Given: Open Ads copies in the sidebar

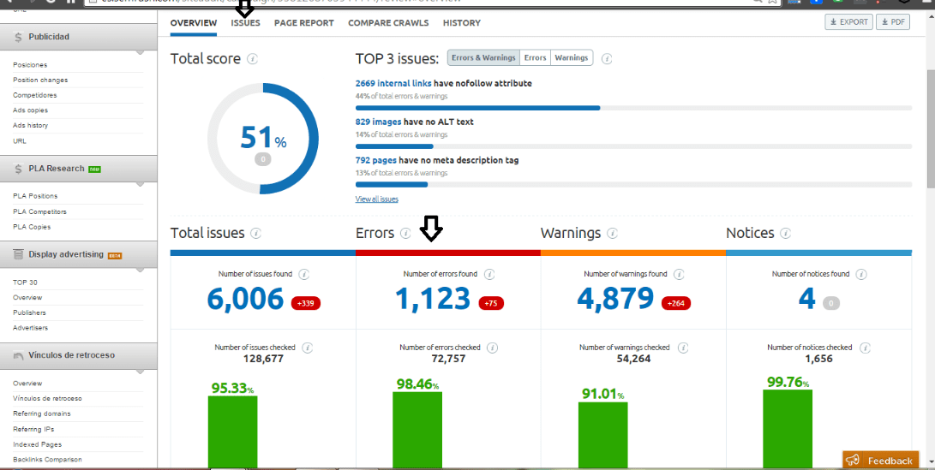Looking at the screenshot, I should point(30,110).
